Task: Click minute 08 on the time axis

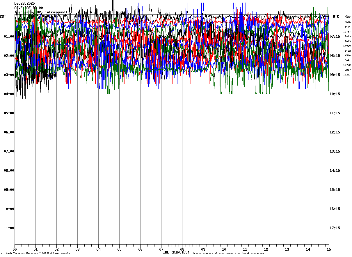Action: tap(182, 249)
